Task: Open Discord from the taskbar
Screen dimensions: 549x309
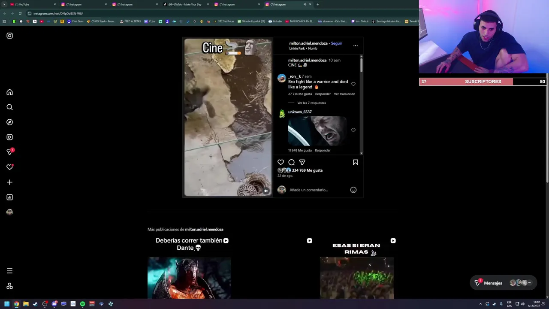Action: [54, 304]
